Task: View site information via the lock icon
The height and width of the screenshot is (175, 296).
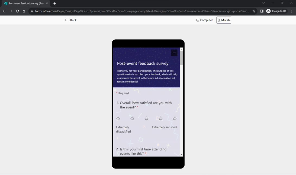Action: (32, 11)
